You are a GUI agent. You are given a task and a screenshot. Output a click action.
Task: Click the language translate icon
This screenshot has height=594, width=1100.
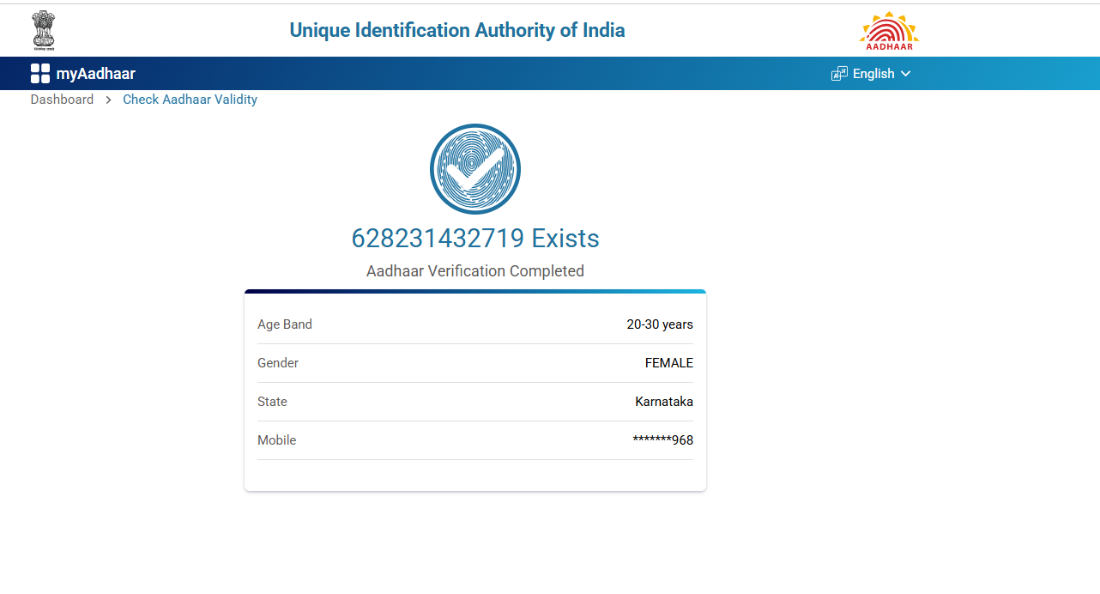(839, 74)
